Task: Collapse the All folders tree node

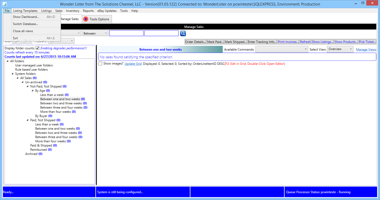Action: pyautogui.click(x=7, y=61)
